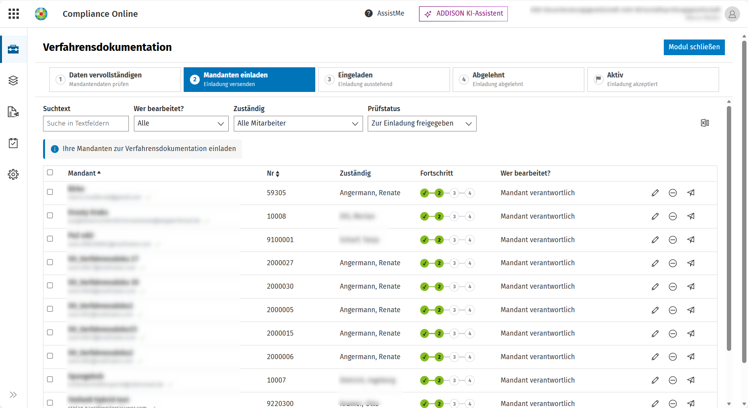The width and height of the screenshot is (748, 408).
Task: Open the user profile avatar
Action: tap(732, 14)
